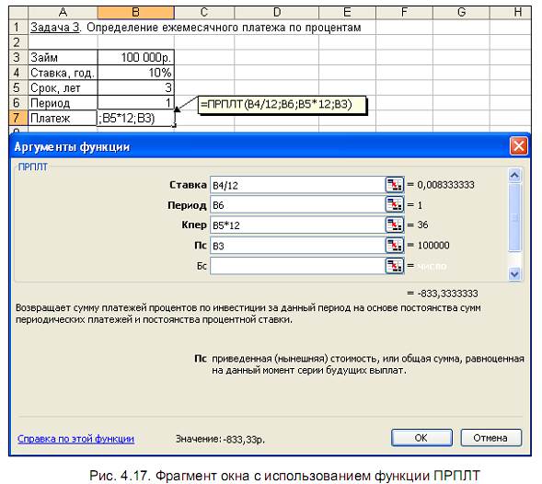Click into the Ставка input field

click(297, 185)
